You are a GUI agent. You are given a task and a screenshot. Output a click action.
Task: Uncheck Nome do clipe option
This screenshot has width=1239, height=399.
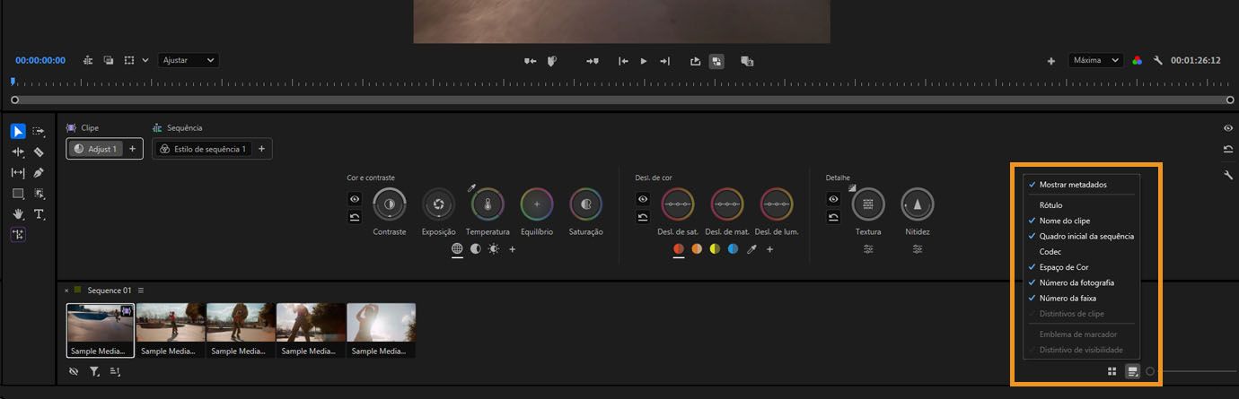pyautogui.click(x=1082, y=221)
